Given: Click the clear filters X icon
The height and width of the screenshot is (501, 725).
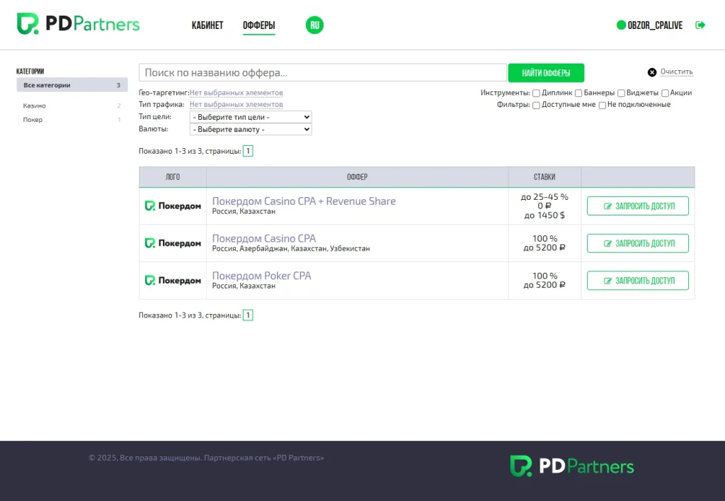Looking at the screenshot, I should [652, 72].
